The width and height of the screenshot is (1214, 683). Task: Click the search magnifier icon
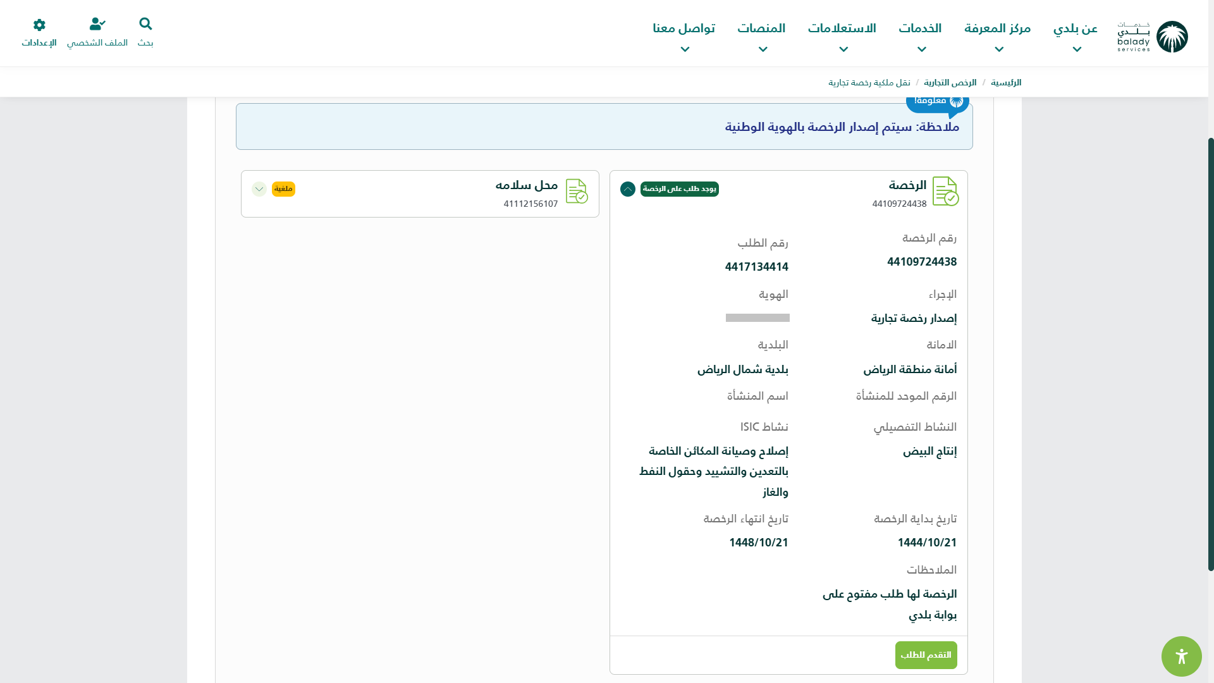point(145,24)
